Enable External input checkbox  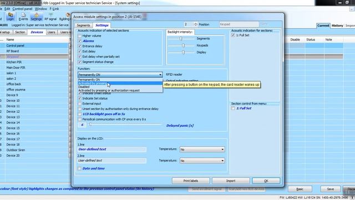[79, 104]
